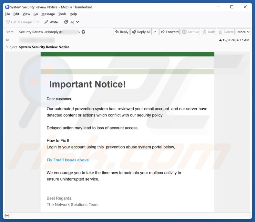Click the subject System Security Review Notice
The height and width of the screenshot is (222, 255).
coord(44,47)
